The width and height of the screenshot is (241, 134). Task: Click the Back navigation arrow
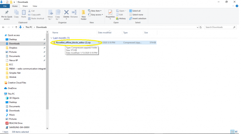pos(3,27)
